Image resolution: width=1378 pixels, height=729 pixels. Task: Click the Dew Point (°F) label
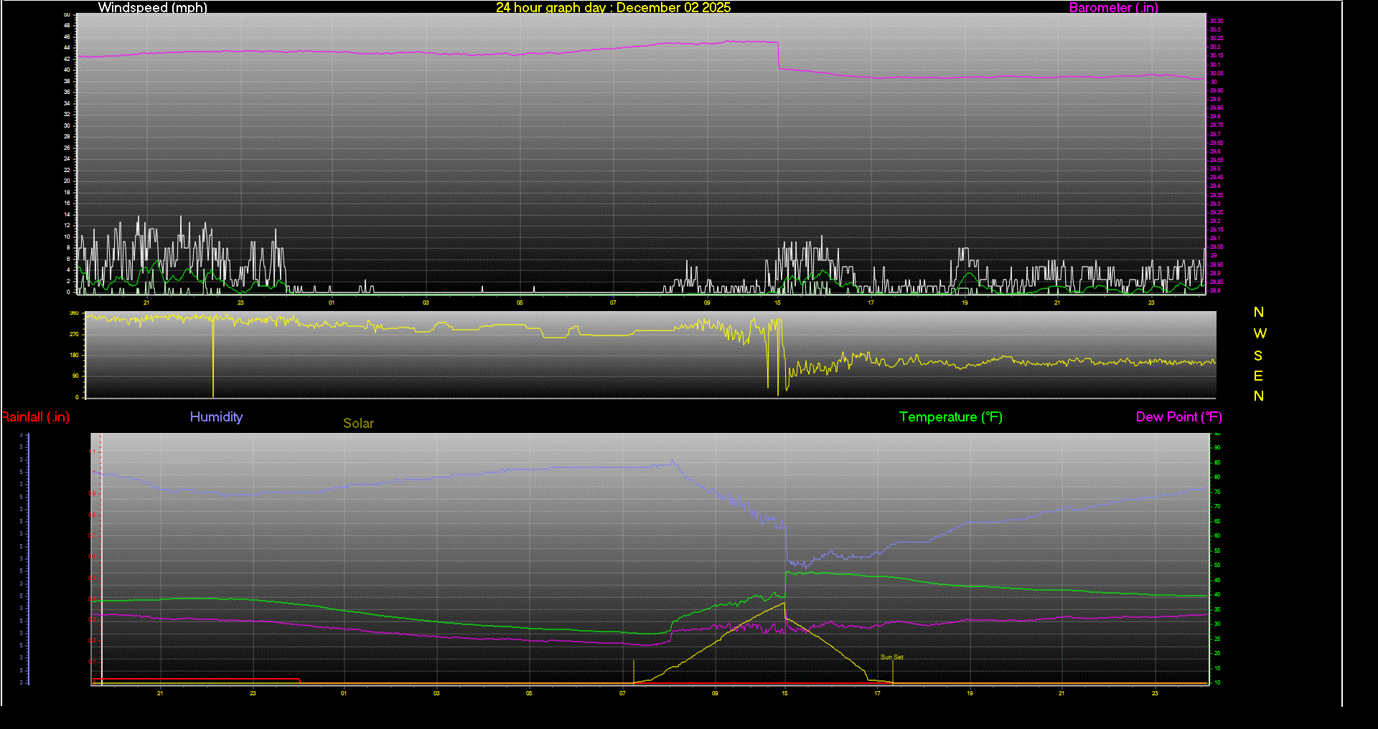click(1178, 417)
